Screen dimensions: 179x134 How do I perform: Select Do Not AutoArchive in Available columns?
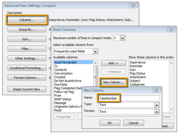[73, 81]
